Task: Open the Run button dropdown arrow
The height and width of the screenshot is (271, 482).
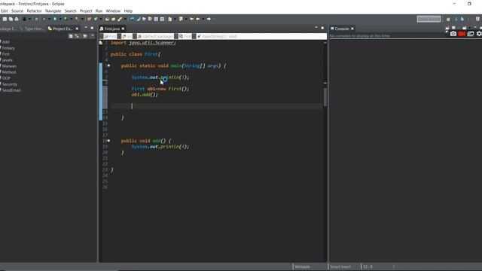Action: [x=60, y=19]
